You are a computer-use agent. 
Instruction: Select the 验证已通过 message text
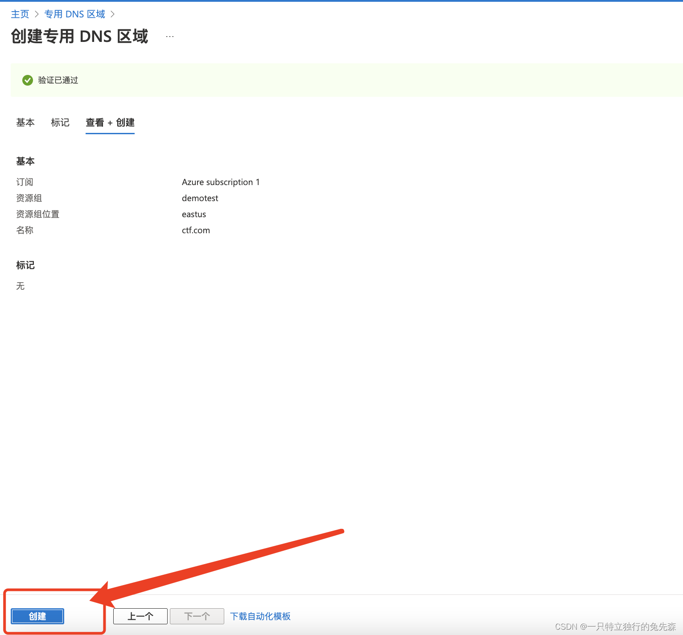(58, 80)
